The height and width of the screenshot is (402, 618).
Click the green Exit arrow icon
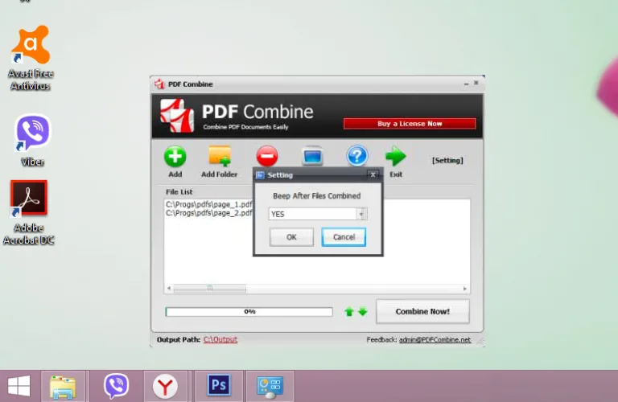coord(395,156)
